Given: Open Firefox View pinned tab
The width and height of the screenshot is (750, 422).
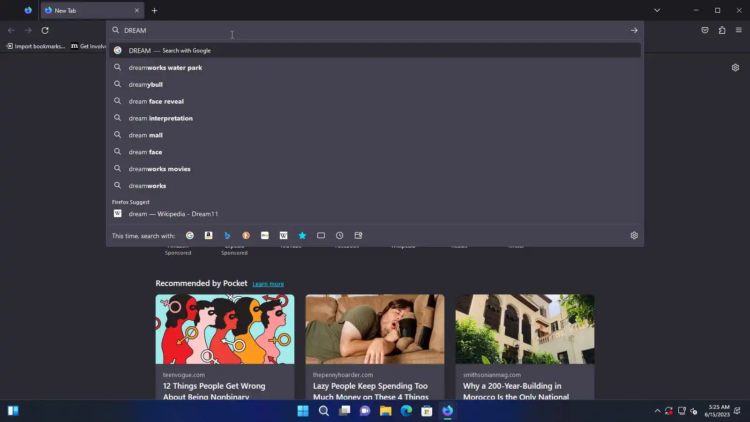Looking at the screenshot, I should point(28,10).
